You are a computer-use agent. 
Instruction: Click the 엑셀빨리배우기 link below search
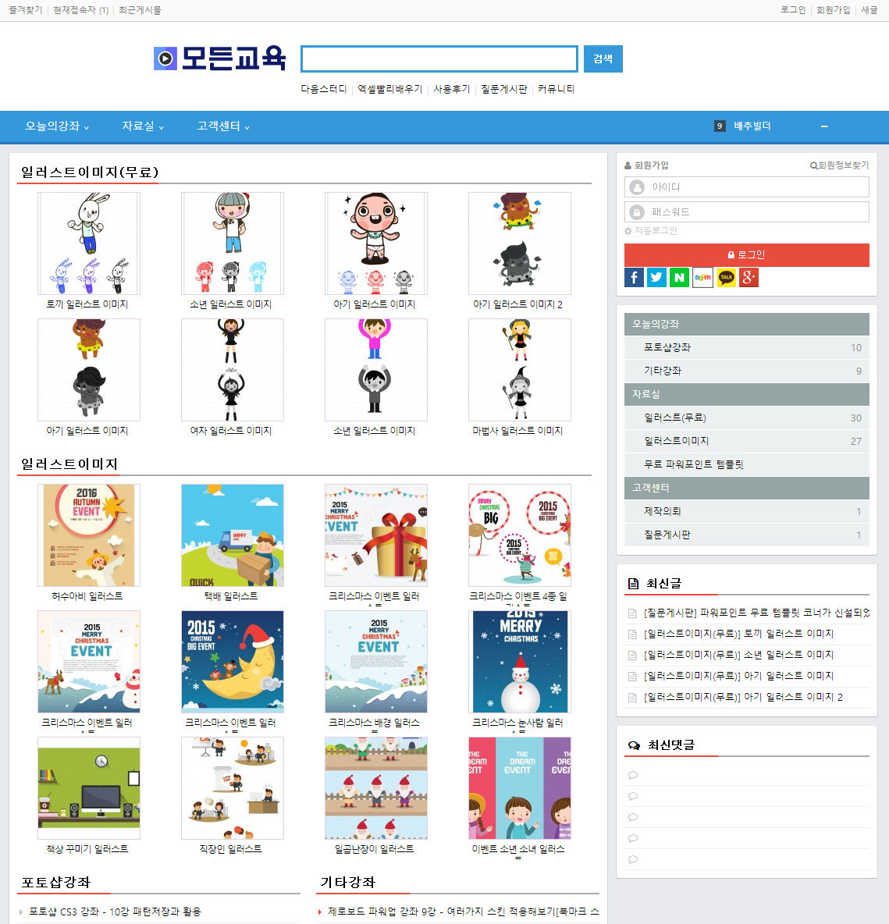point(390,89)
